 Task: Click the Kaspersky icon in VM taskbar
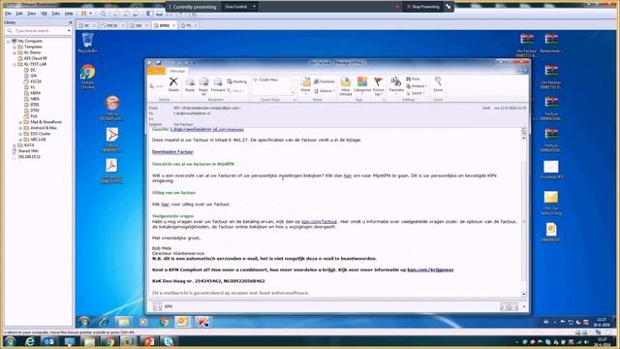click(202, 322)
